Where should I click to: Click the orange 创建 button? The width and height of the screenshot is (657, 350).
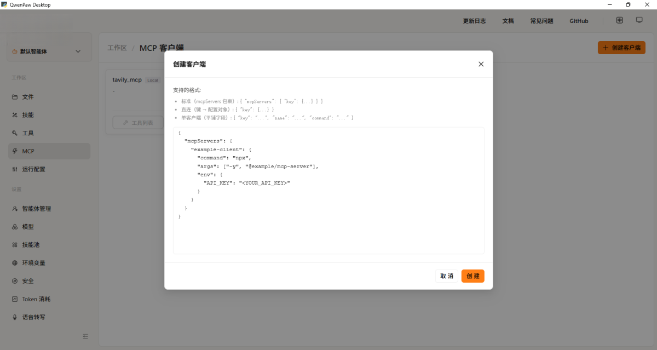pyautogui.click(x=472, y=276)
